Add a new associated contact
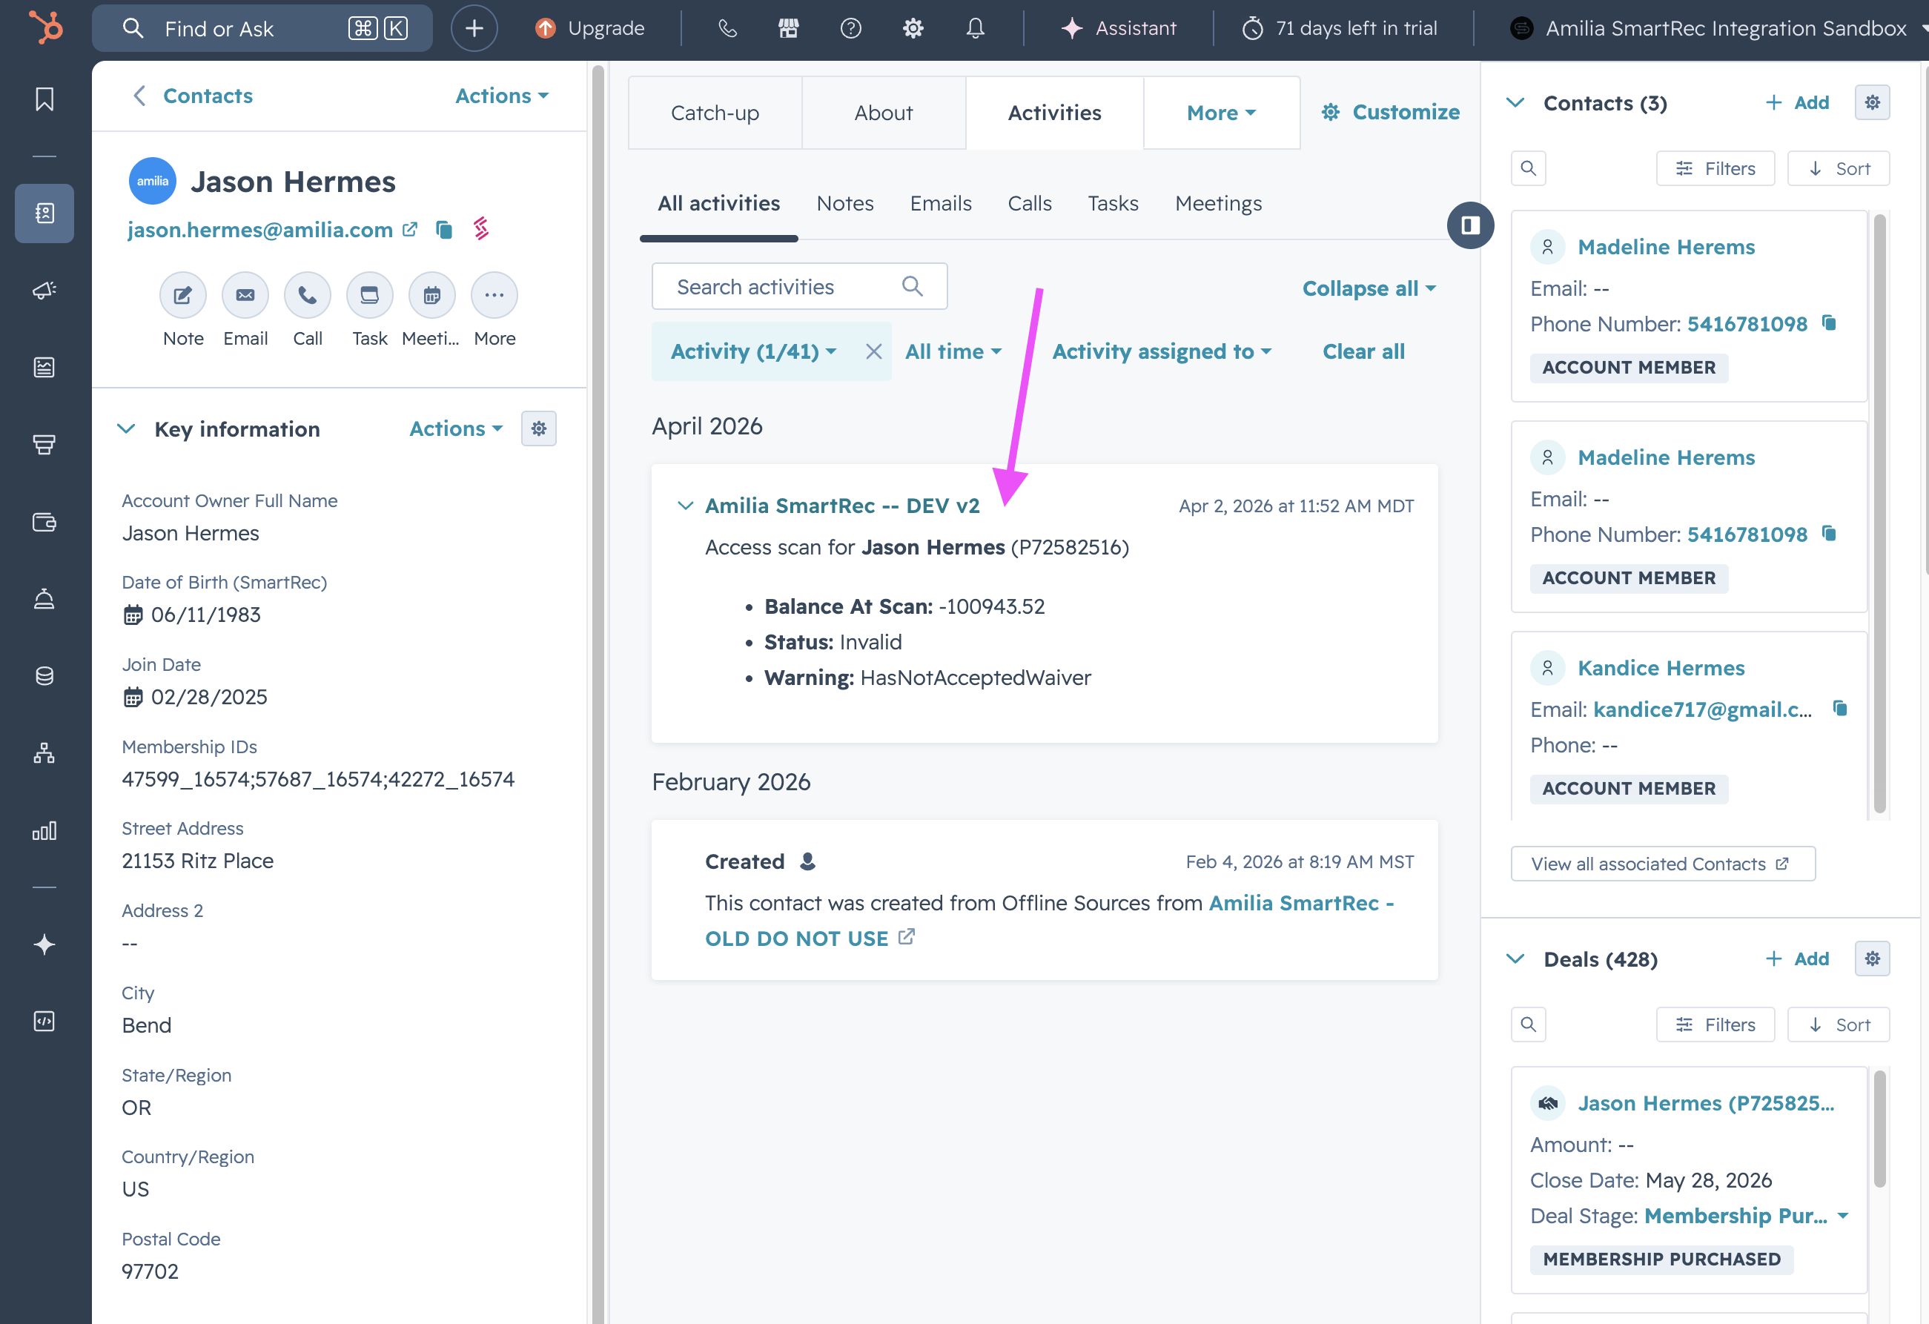The image size is (1929, 1324). 1798,102
